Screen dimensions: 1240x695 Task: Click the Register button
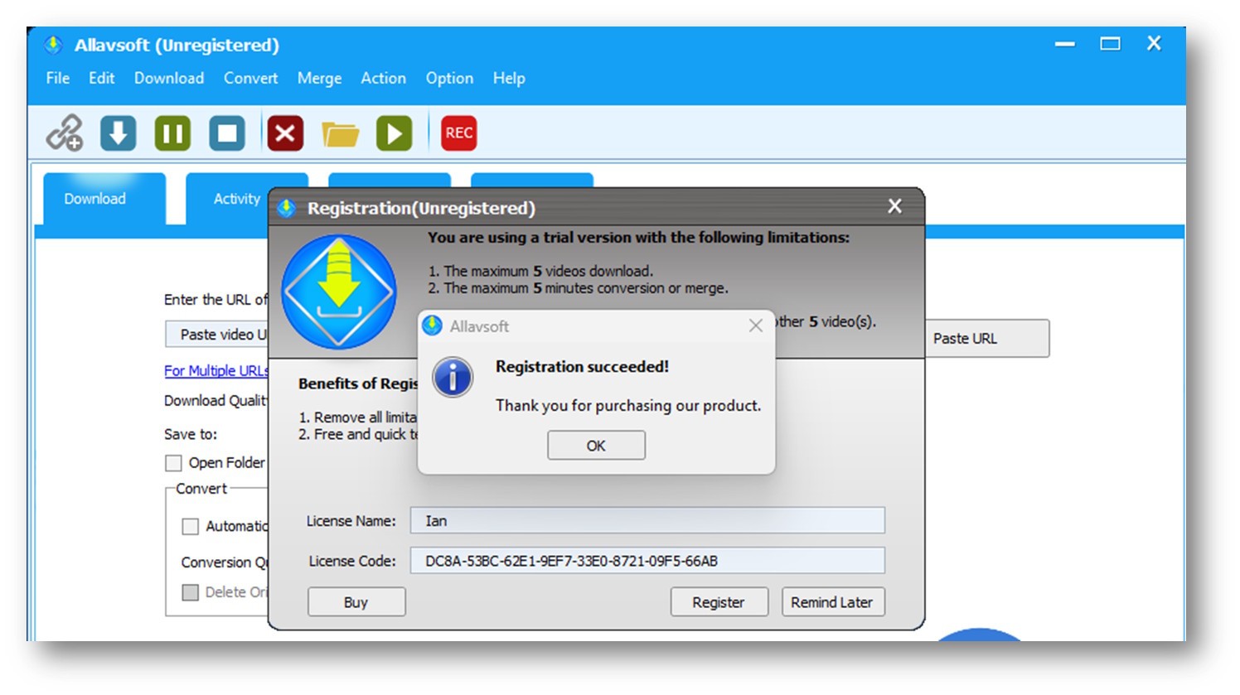coord(719,602)
